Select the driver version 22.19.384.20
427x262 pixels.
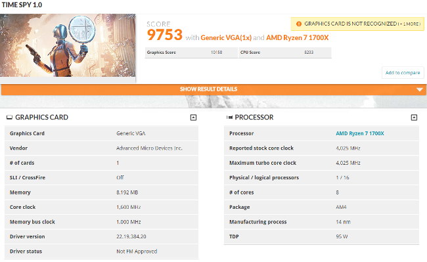pyautogui.click(x=131, y=236)
